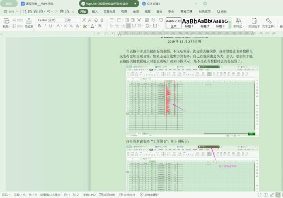The image size is (283, 198).
Task: Expand the styles gallery more arrow
Action: (x=230, y=27)
